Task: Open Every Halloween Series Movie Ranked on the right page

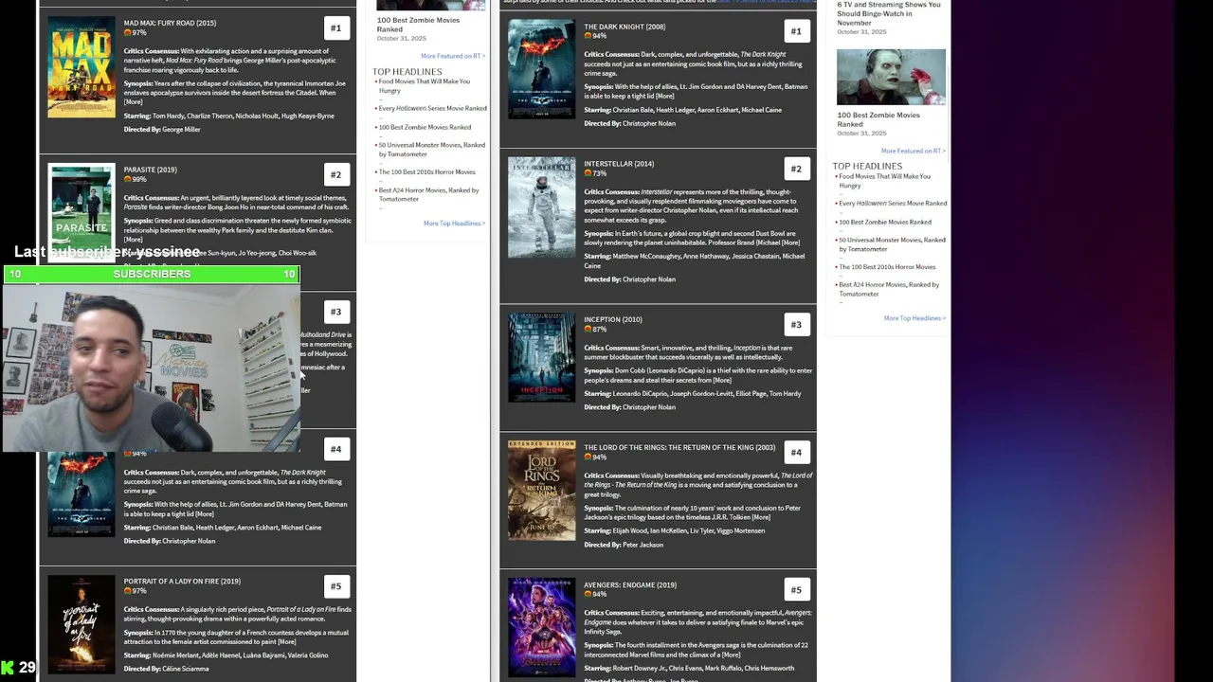Action: 893,203
